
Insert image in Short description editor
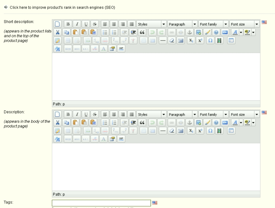point(198,32)
